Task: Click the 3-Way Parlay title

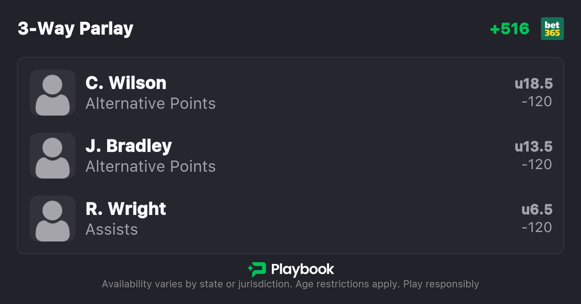Action: tap(76, 29)
